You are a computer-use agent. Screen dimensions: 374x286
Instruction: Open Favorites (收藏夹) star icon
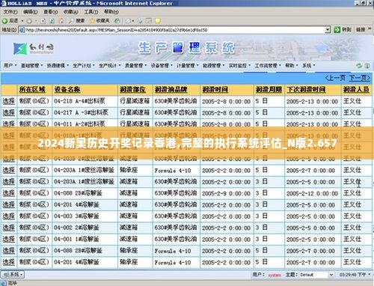click(92, 21)
